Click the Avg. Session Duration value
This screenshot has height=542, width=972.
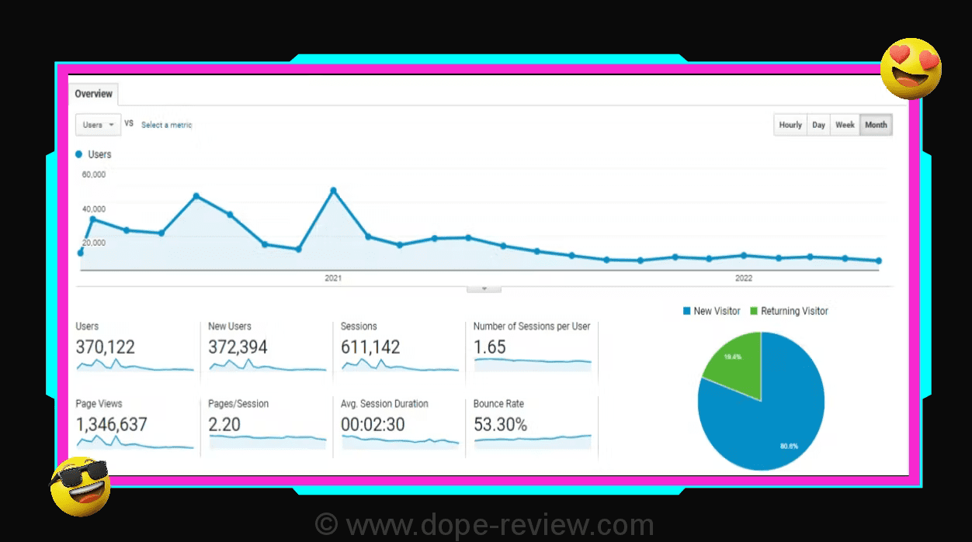click(372, 425)
